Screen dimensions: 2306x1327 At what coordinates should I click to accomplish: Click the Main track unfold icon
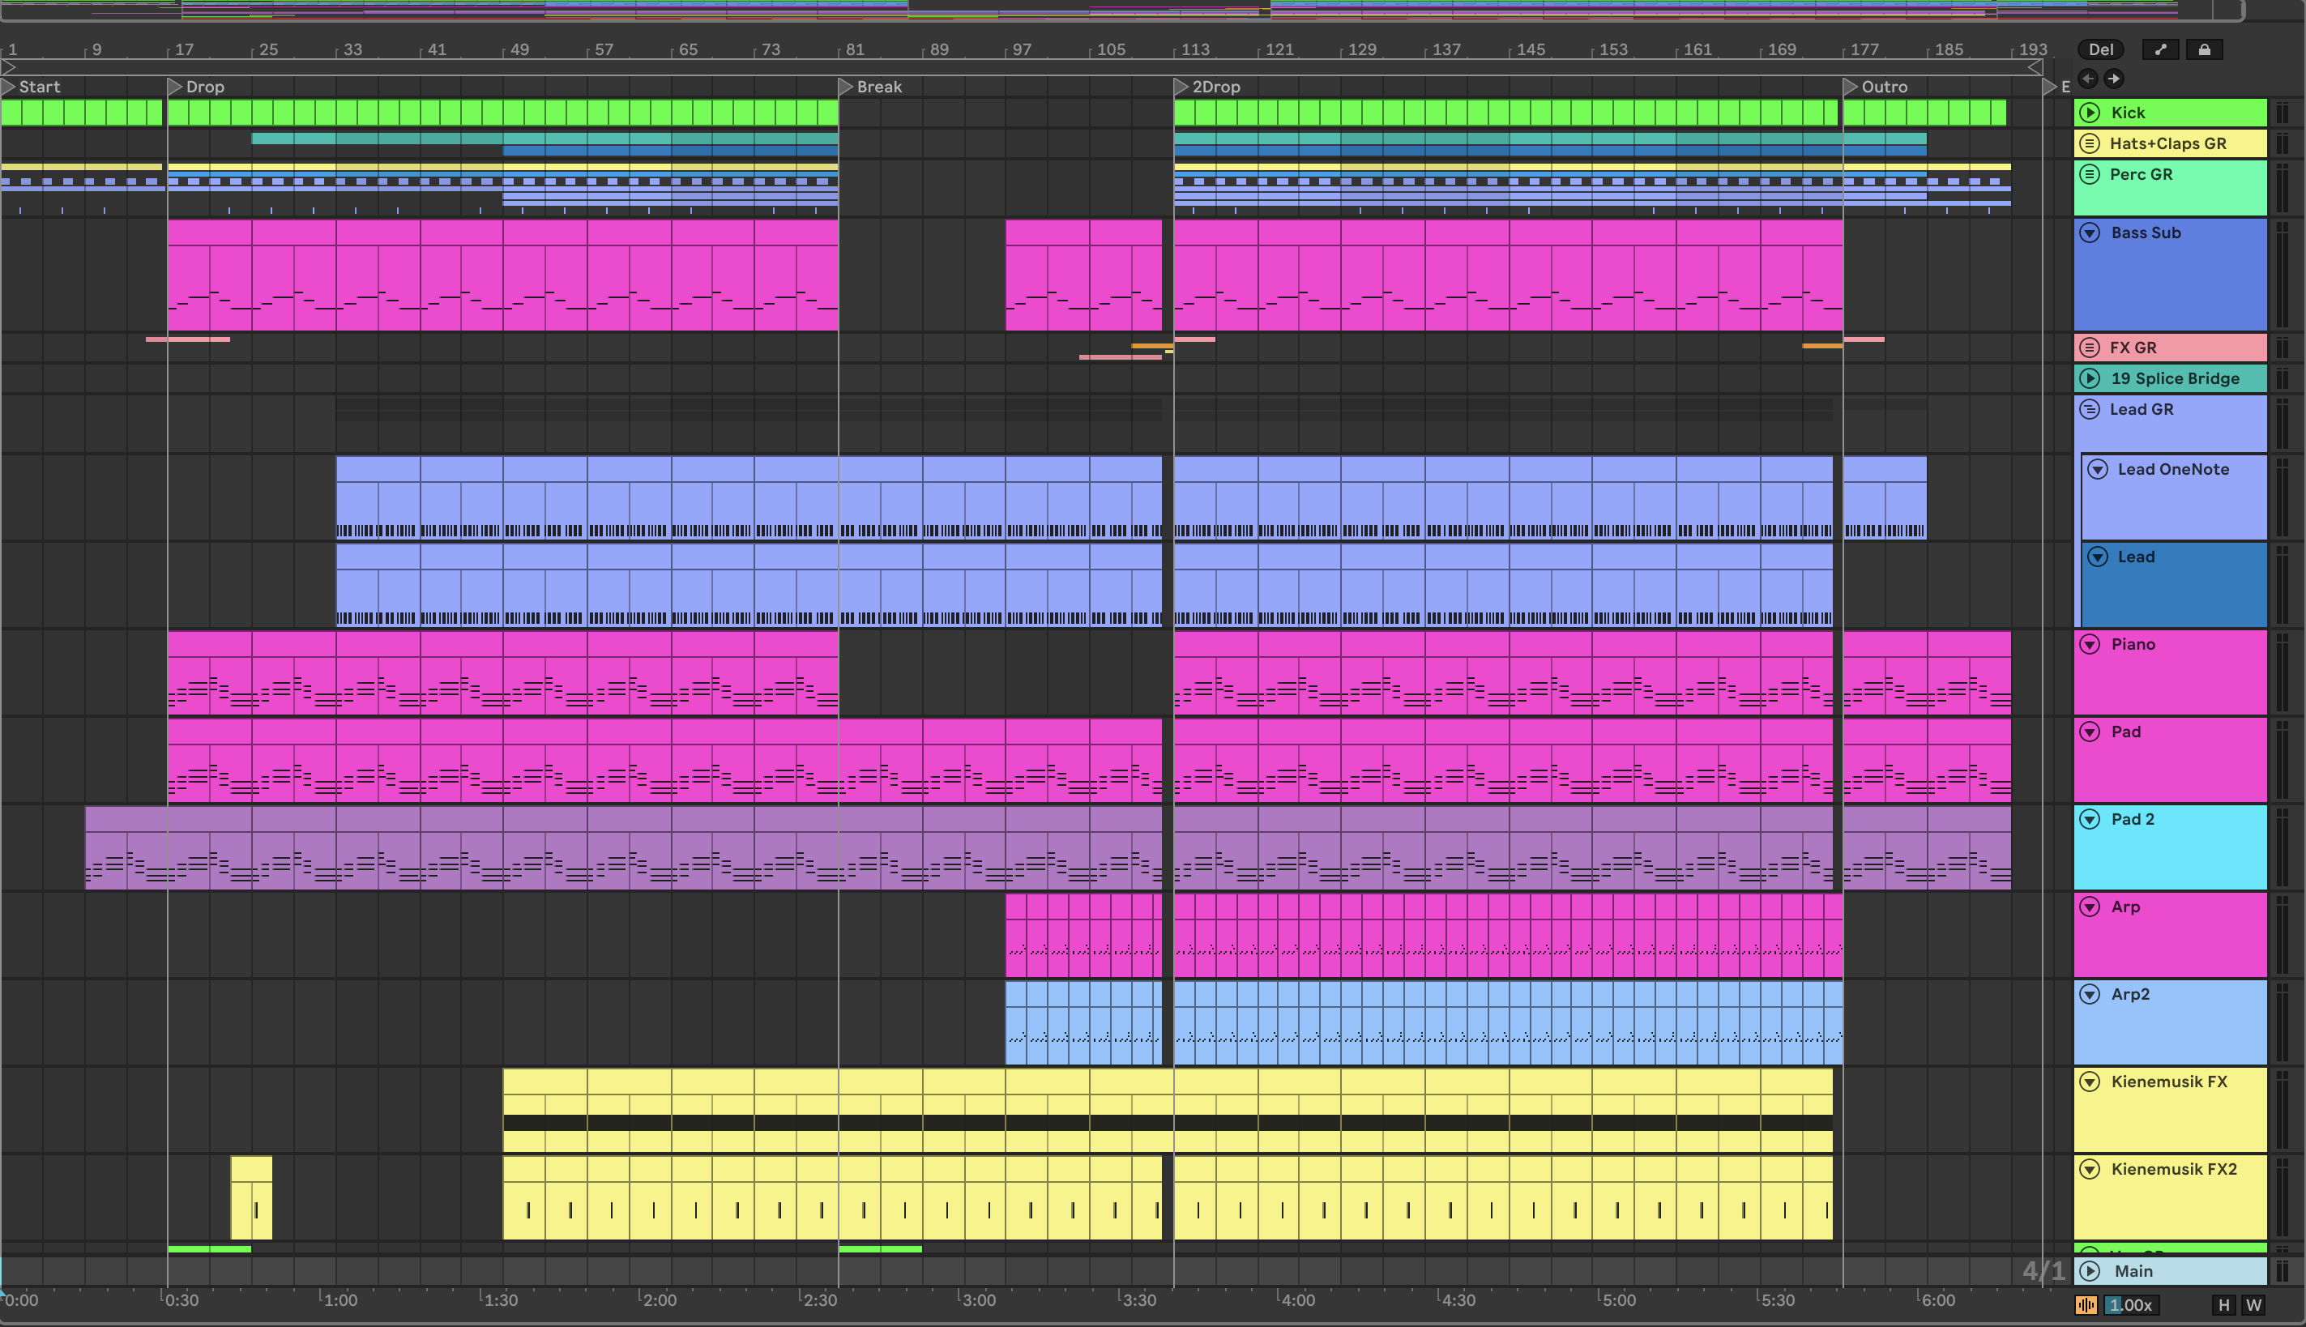point(2091,1270)
